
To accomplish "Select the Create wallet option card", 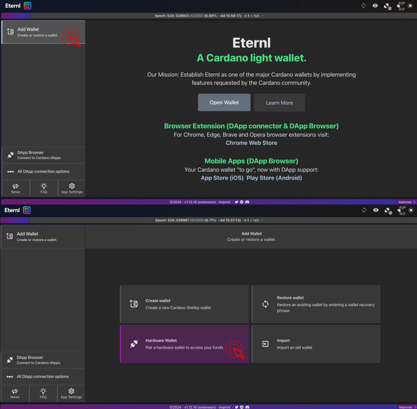I will [x=184, y=304].
